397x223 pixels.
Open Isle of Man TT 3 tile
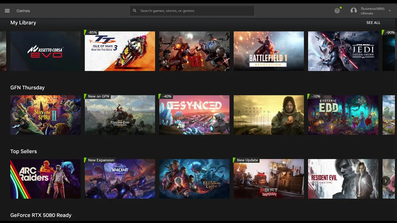(120, 51)
